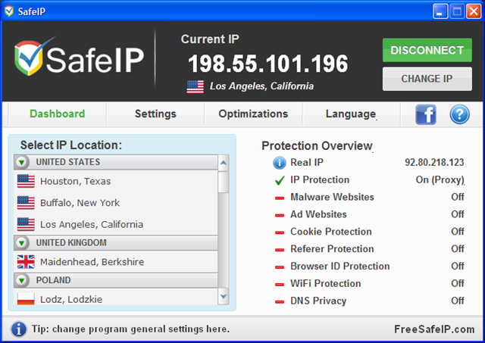This screenshot has width=485, height=343.
Task: Click the location list scroll up arrow
Action: tap(224, 163)
